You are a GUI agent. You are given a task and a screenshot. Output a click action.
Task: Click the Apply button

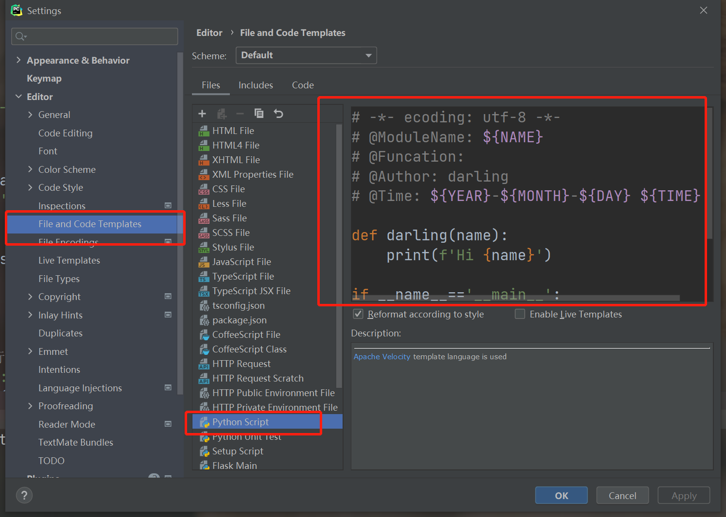coord(684,495)
